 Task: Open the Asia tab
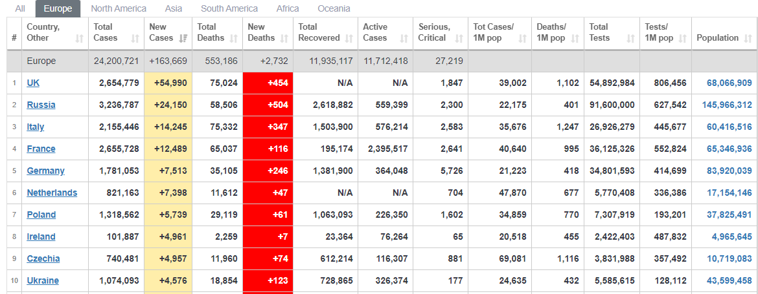[174, 8]
